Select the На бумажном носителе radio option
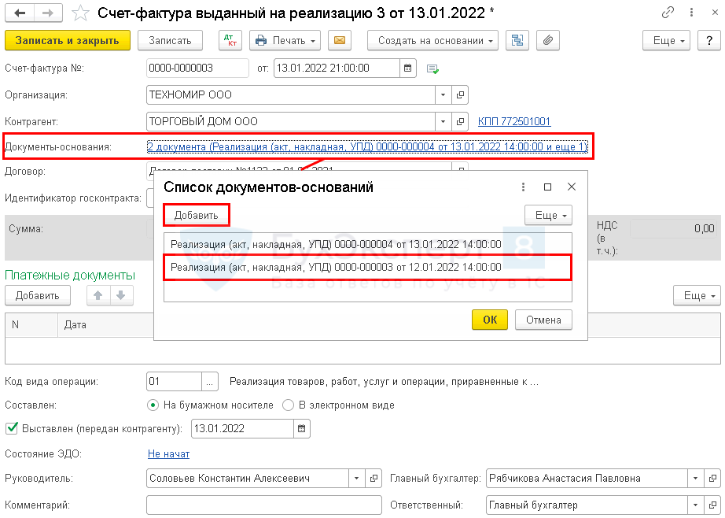The height and width of the screenshot is (518, 725). coord(153,405)
